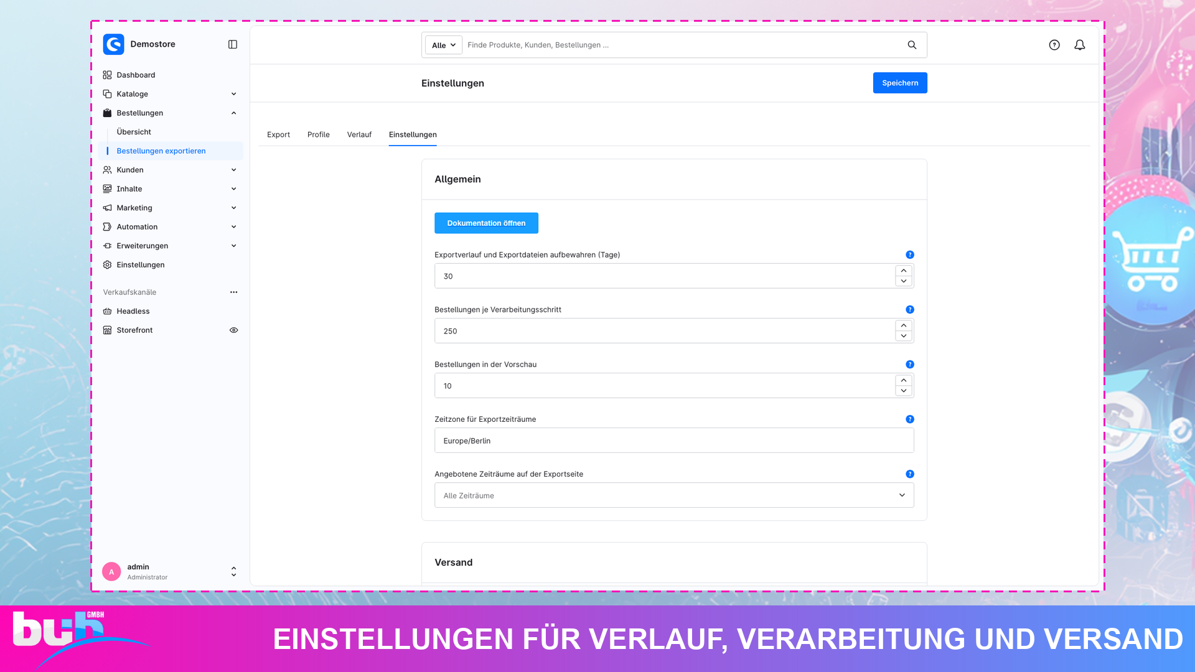Open the admin user menu chevron
Image resolution: width=1195 pixels, height=672 pixels.
pyautogui.click(x=233, y=571)
